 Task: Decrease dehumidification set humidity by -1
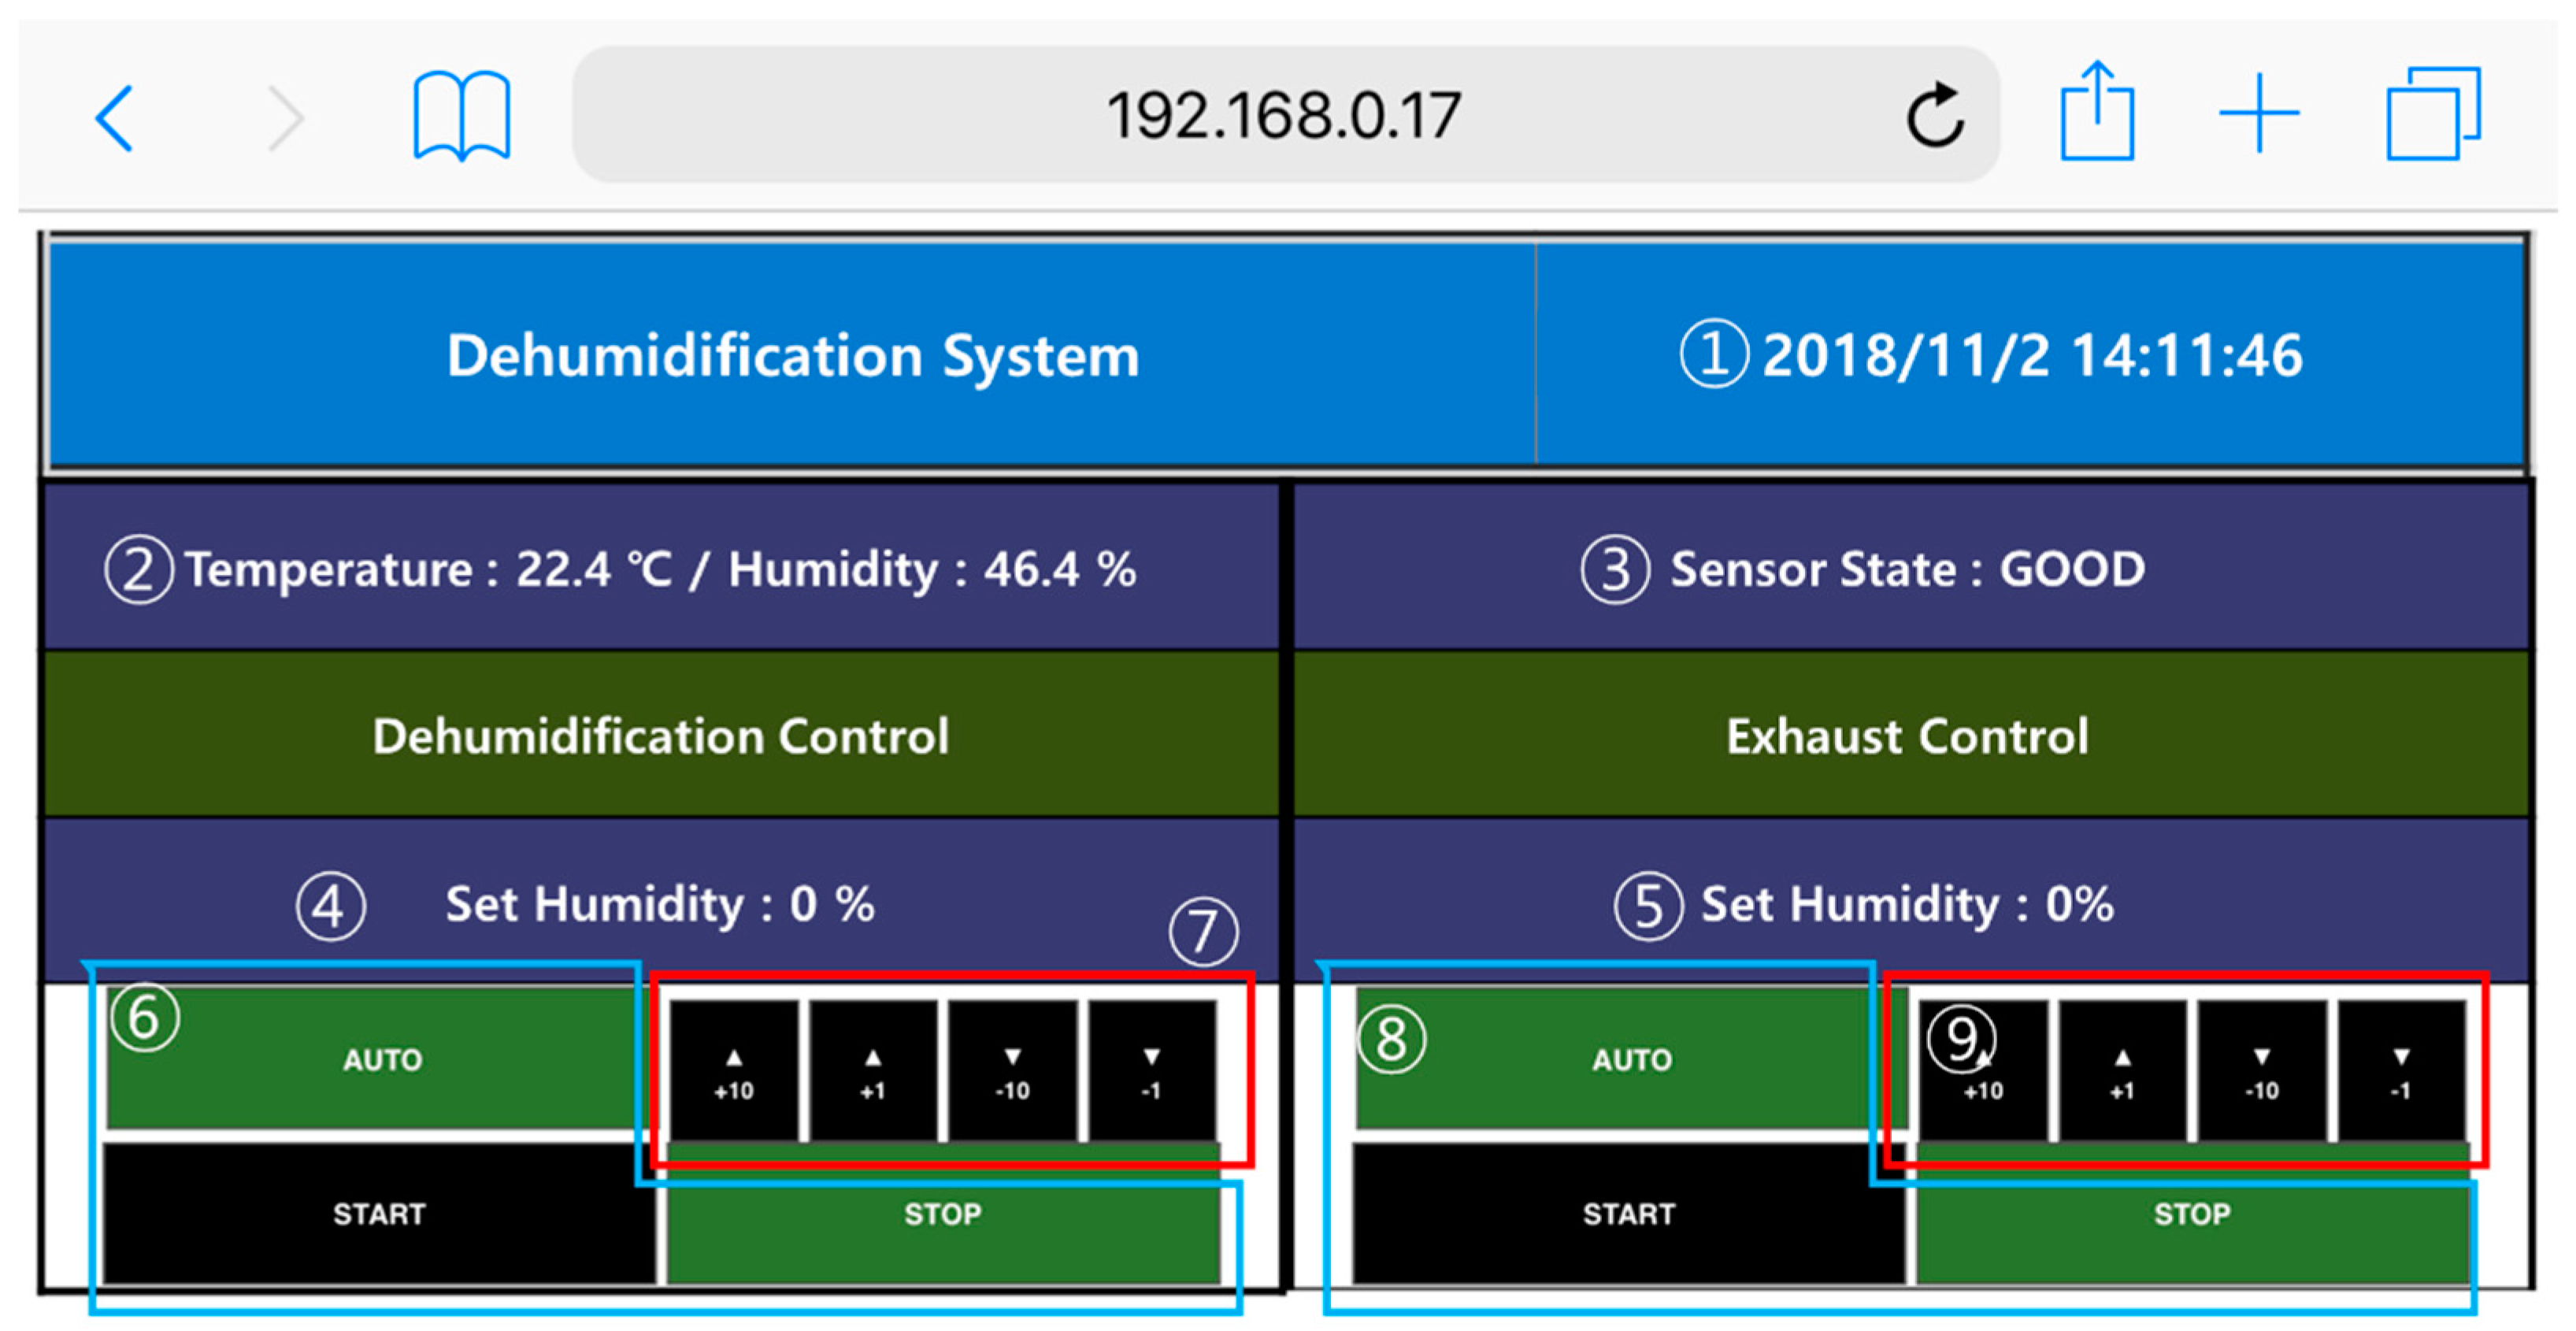1151,1070
